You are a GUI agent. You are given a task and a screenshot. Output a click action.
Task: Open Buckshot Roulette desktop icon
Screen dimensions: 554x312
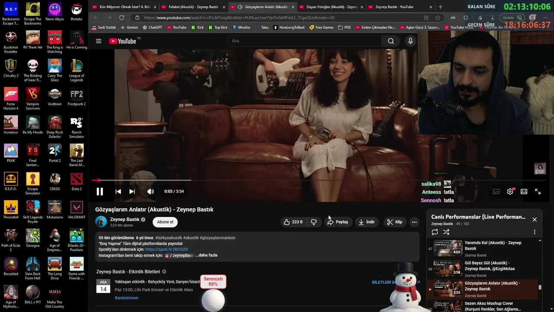point(11,42)
